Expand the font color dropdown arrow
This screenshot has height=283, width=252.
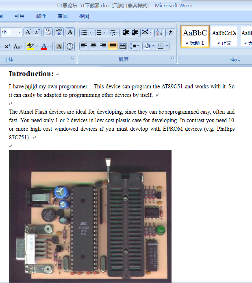coord(50,46)
